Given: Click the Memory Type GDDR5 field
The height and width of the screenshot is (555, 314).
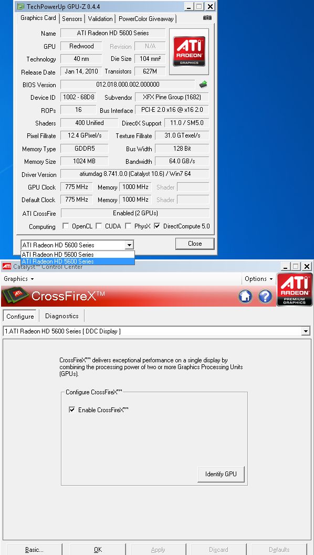Looking at the screenshot, I should click(84, 149).
